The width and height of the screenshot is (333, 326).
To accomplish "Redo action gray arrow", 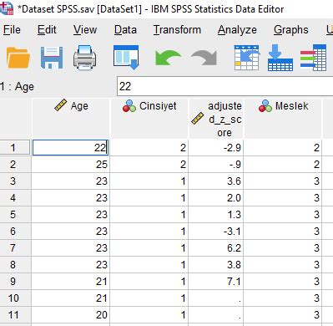I will coord(204,58).
